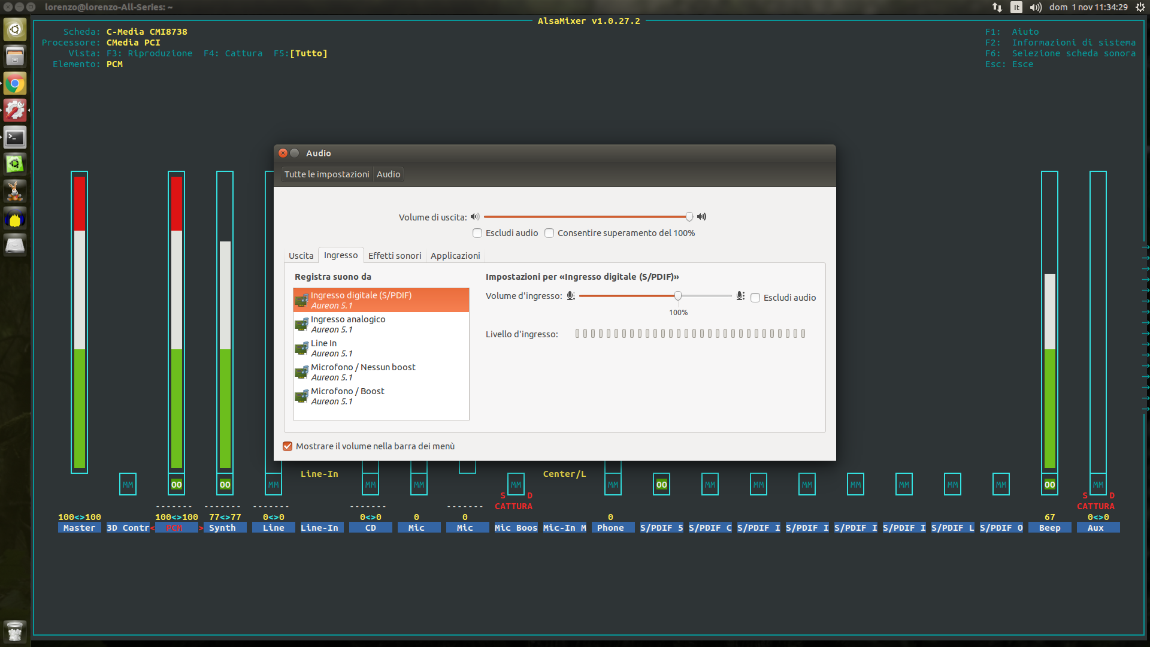Image resolution: width=1150 pixels, height=647 pixels.
Task: Toggle Escludi audio for input volume
Action: click(x=755, y=298)
